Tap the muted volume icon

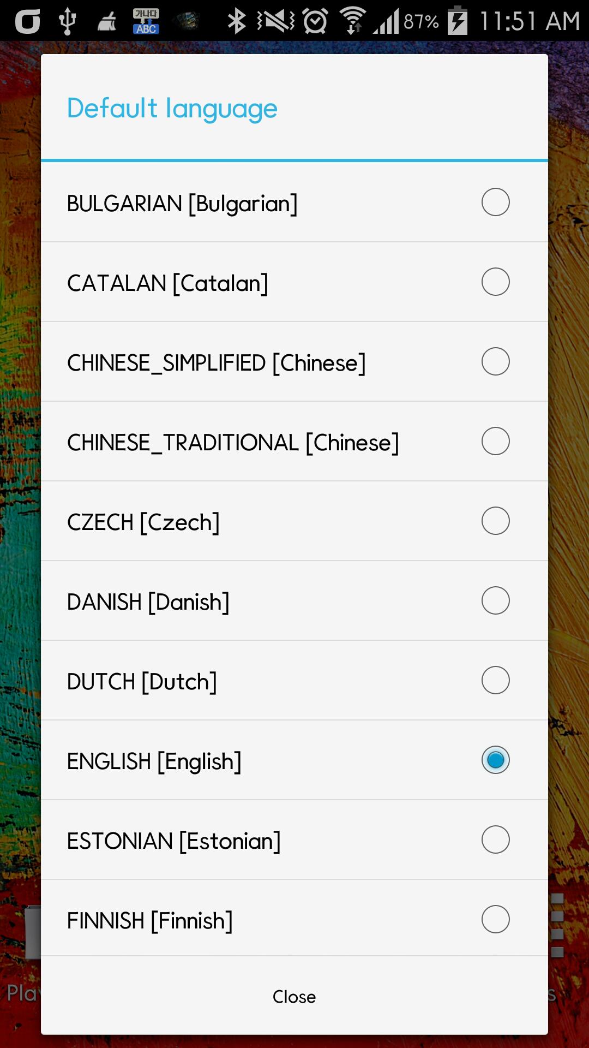point(275,21)
